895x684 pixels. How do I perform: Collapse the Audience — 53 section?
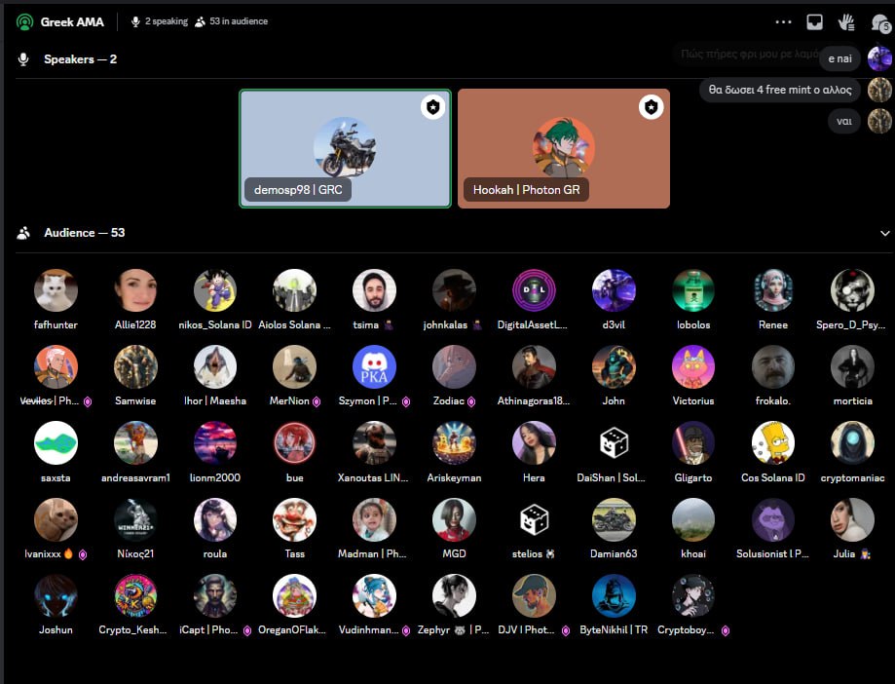[885, 233]
